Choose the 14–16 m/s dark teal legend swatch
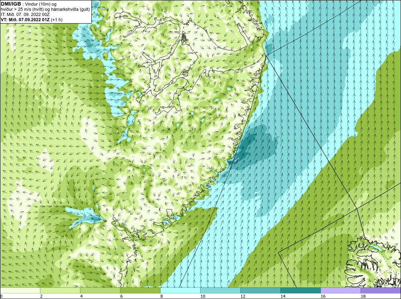 pyautogui.click(x=301, y=291)
